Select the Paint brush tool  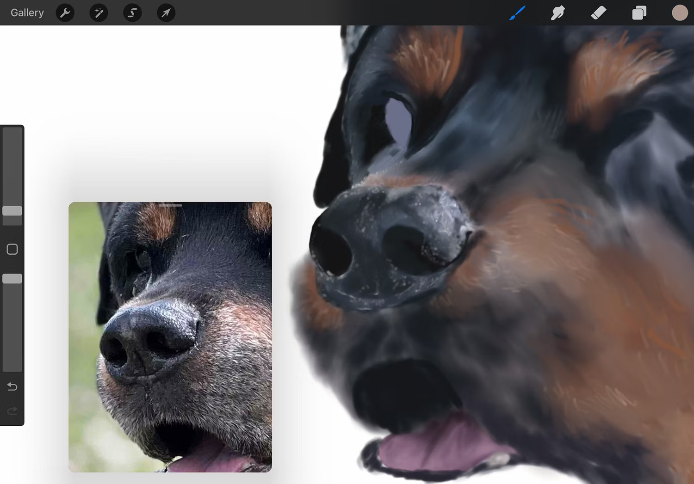(517, 12)
